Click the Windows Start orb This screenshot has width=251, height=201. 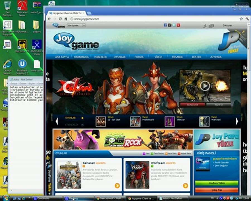pos(6,198)
